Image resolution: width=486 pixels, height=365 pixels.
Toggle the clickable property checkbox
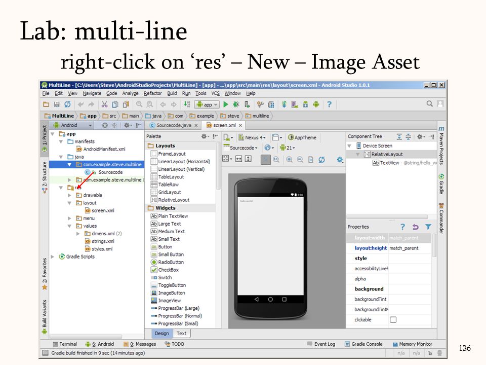pos(393,320)
